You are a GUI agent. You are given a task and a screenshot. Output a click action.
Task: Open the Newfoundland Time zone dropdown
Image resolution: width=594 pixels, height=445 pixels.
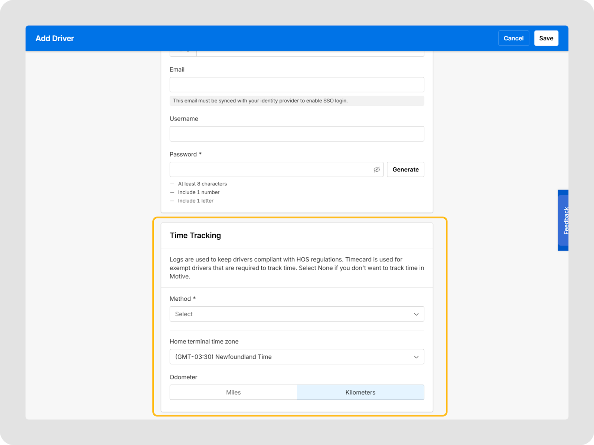tap(290, 357)
